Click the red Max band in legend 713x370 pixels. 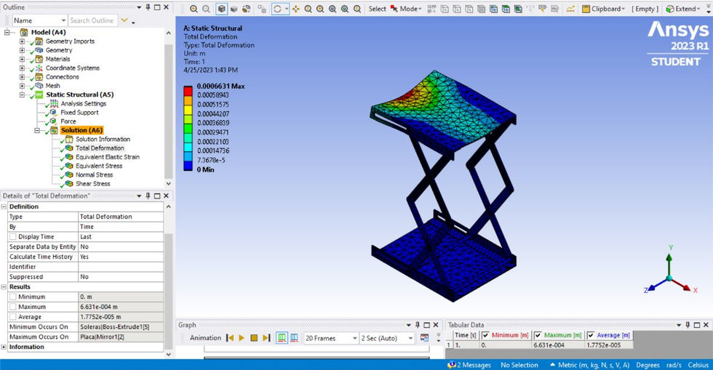188,90
